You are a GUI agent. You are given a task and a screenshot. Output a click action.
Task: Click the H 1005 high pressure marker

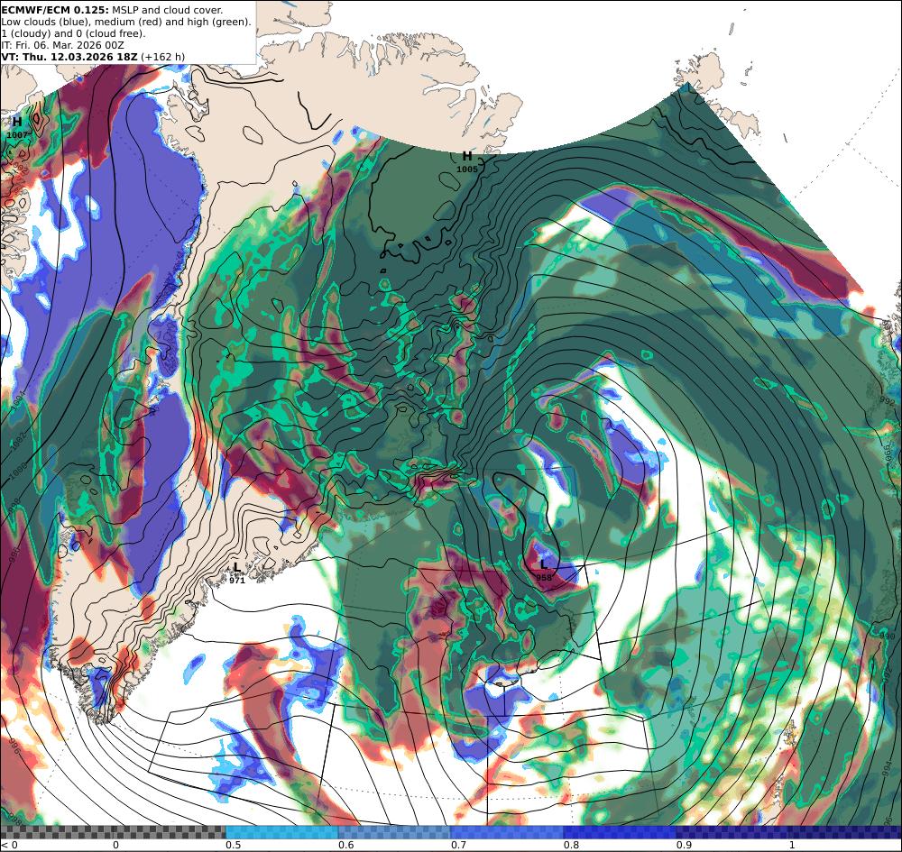tap(467, 161)
